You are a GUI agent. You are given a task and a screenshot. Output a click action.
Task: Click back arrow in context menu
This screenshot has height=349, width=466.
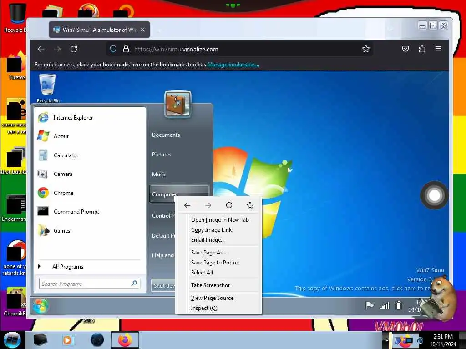point(187,205)
